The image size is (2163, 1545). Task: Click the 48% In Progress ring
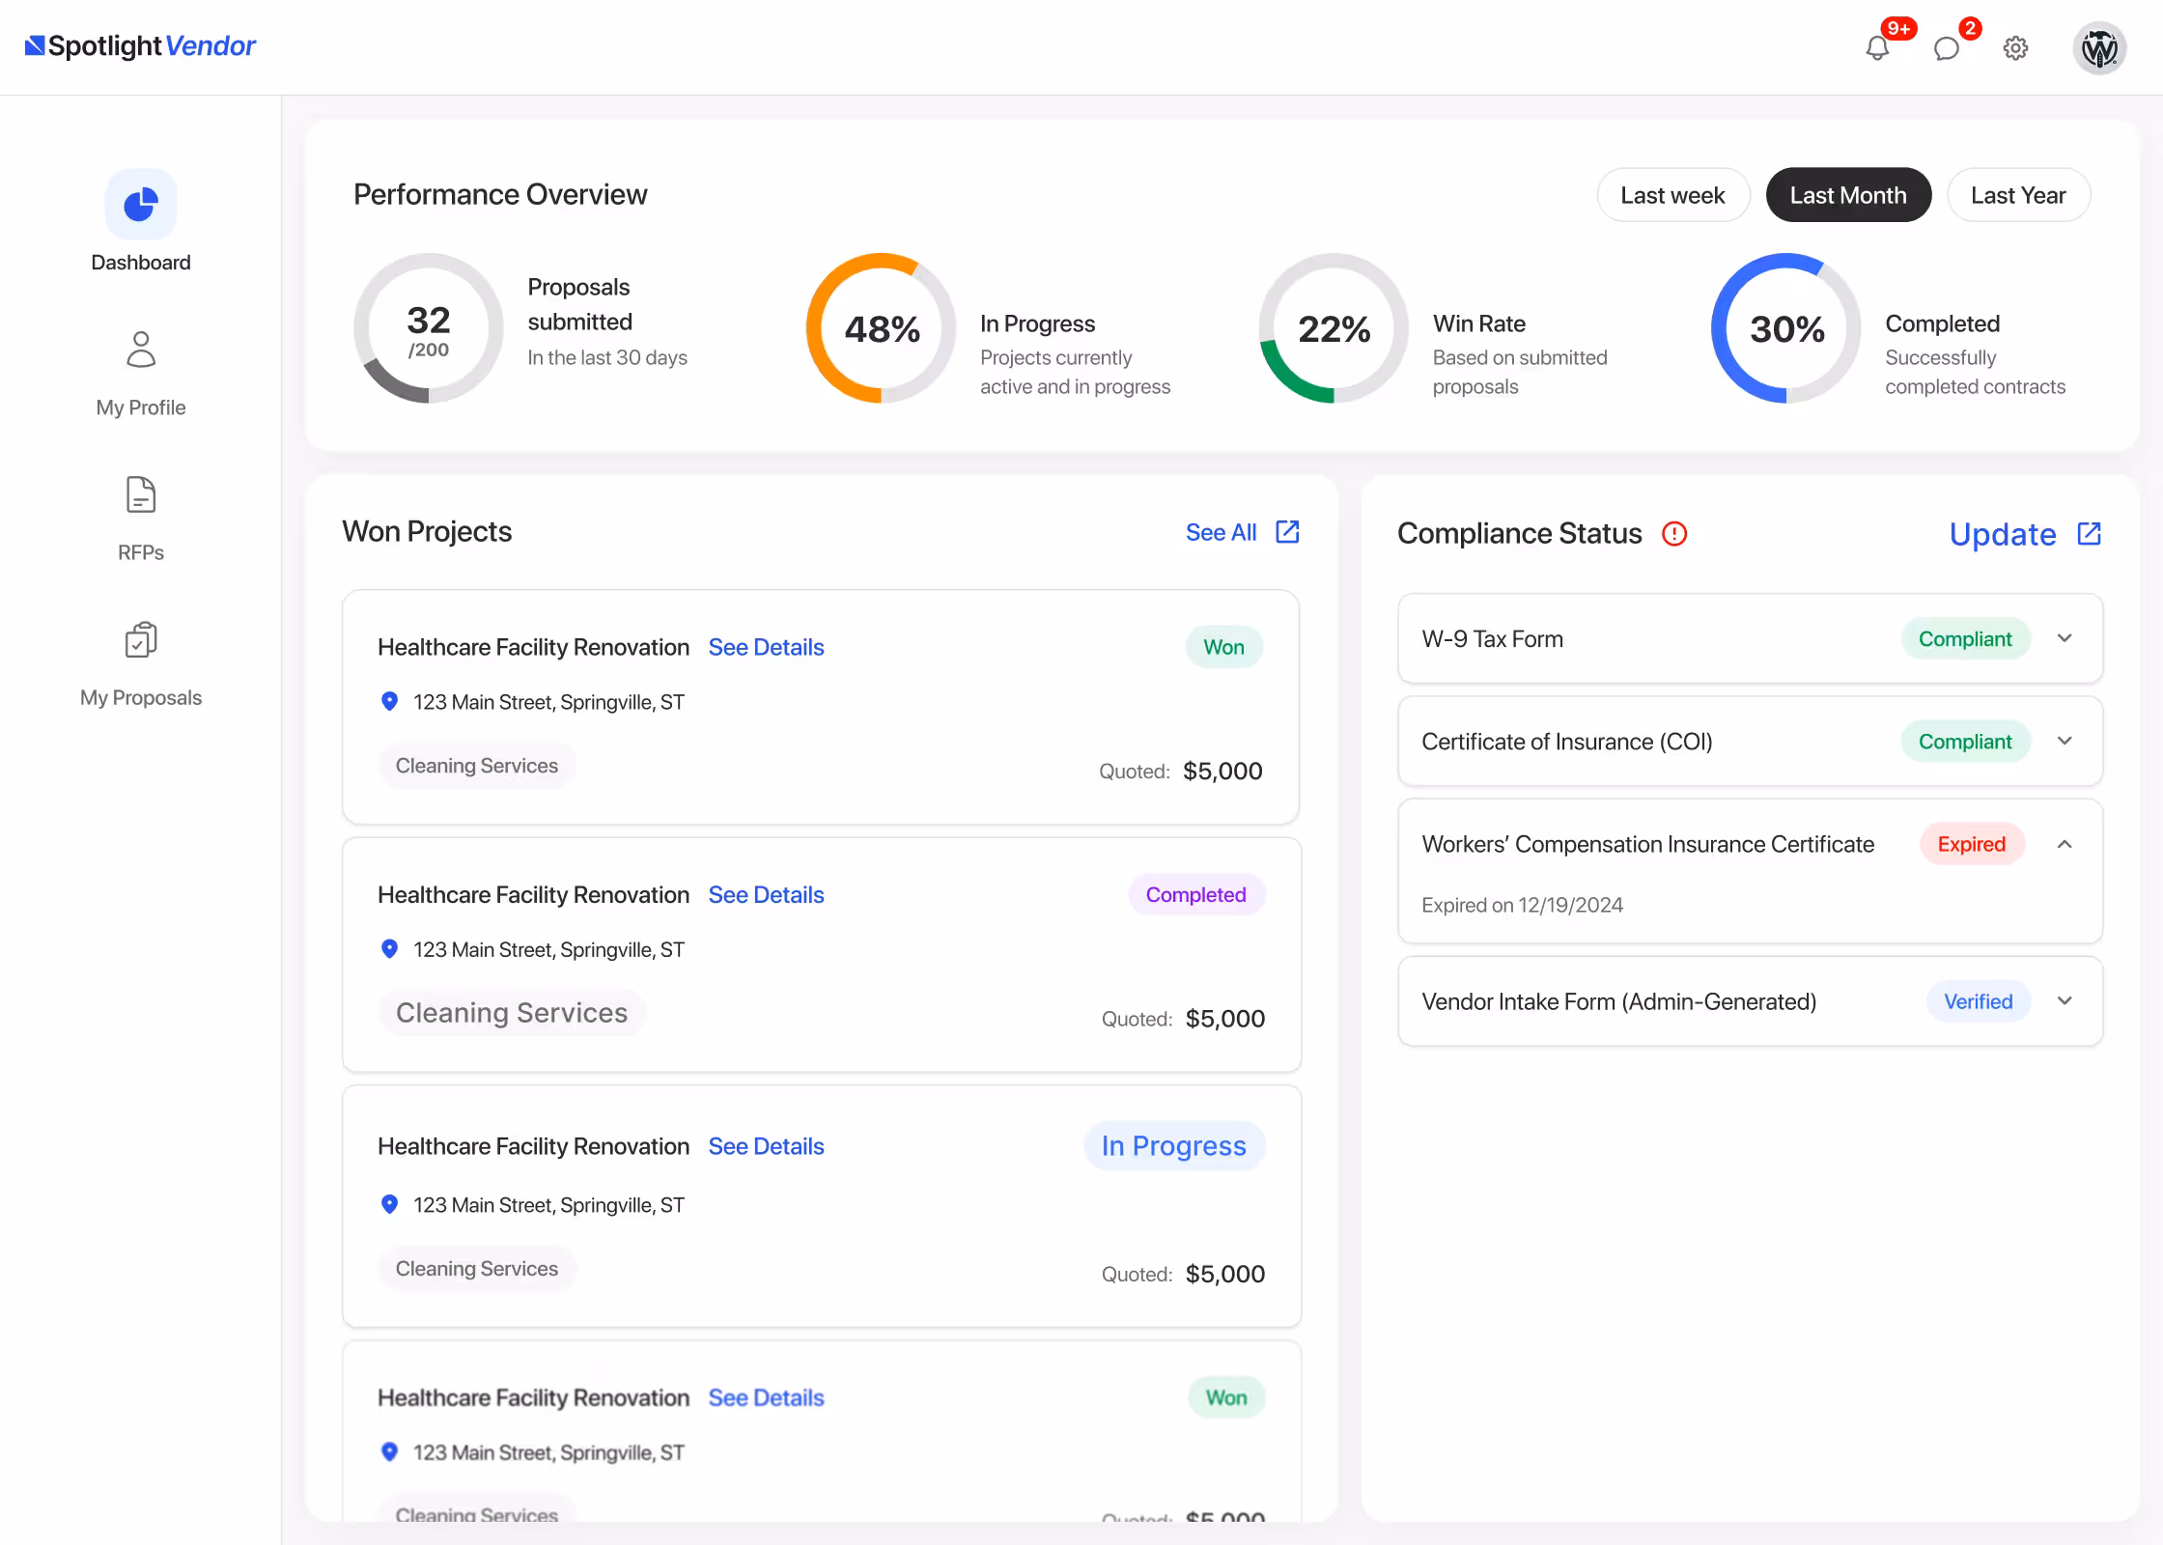pos(881,328)
